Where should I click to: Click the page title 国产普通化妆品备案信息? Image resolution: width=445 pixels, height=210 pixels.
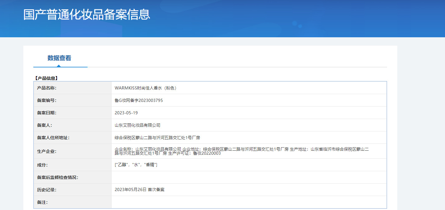coord(87,15)
